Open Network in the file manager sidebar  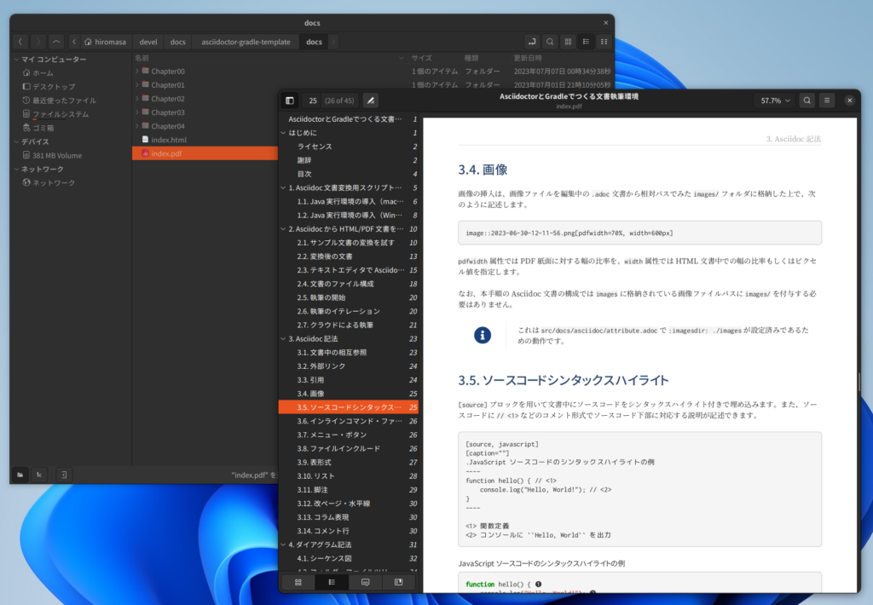click(49, 182)
